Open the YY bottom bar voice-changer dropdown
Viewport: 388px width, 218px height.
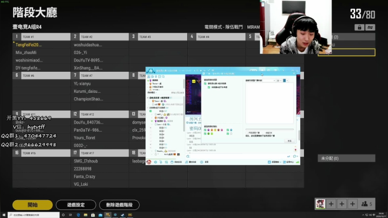(x=280, y=162)
